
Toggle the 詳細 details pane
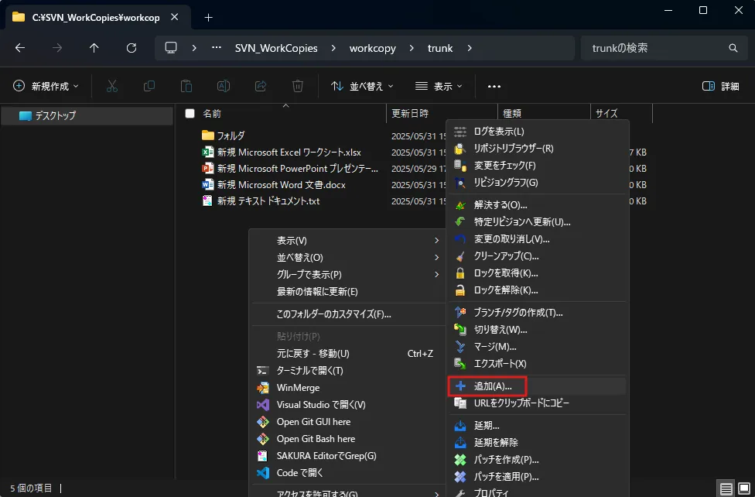(720, 86)
